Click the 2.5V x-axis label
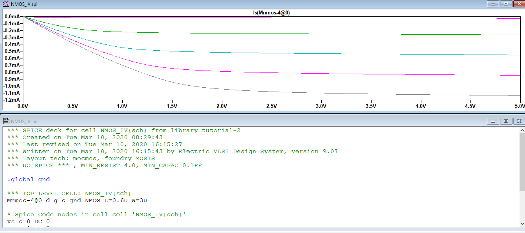The height and width of the screenshot is (233, 525). click(271, 106)
